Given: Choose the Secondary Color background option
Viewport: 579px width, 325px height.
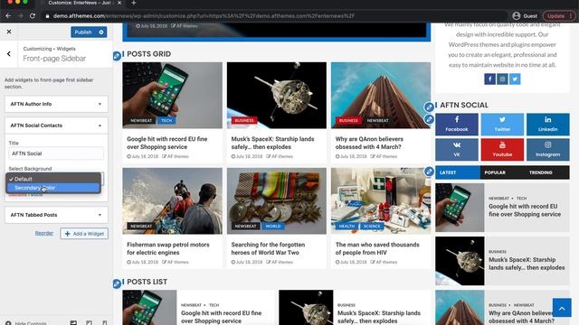Looking at the screenshot, I should tap(53, 188).
